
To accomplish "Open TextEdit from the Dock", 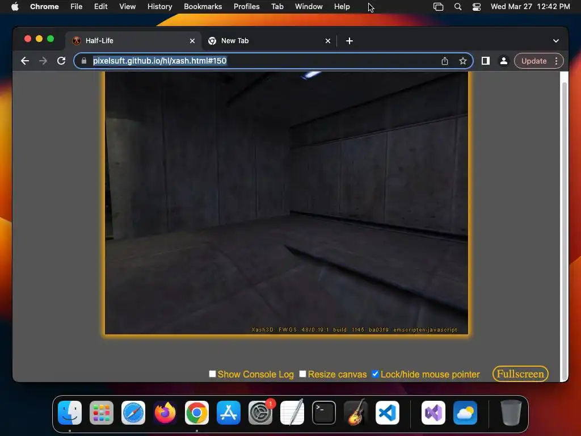I will (x=292, y=413).
